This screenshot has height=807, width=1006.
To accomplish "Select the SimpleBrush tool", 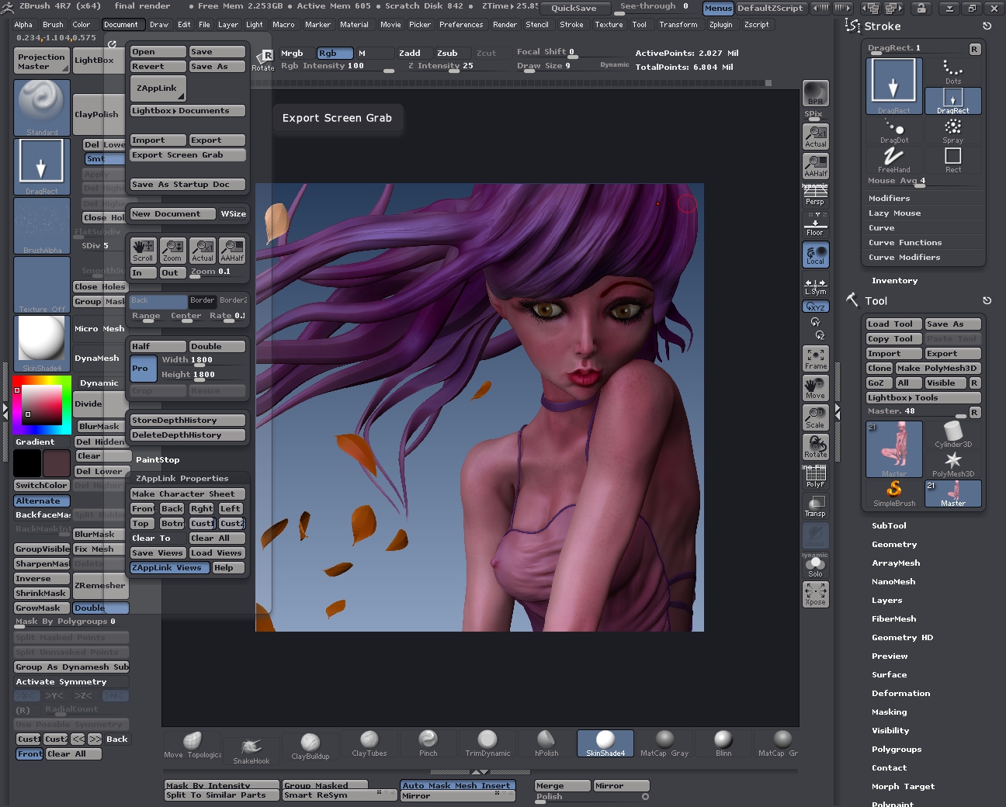I will [x=894, y=494].
